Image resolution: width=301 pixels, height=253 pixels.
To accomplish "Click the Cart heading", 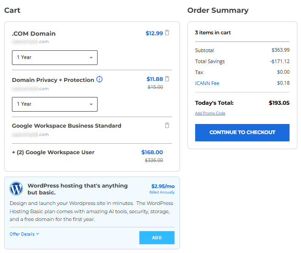I will pos(12,11).
